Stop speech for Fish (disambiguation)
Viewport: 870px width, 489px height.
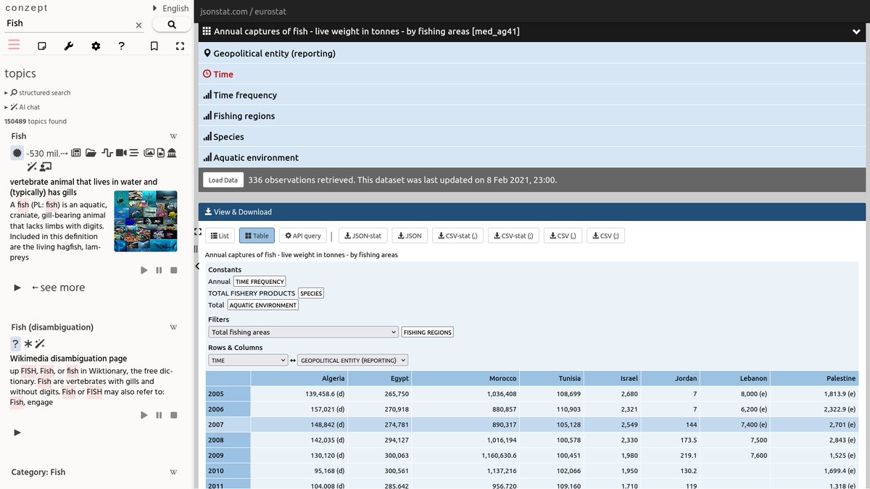174,415
